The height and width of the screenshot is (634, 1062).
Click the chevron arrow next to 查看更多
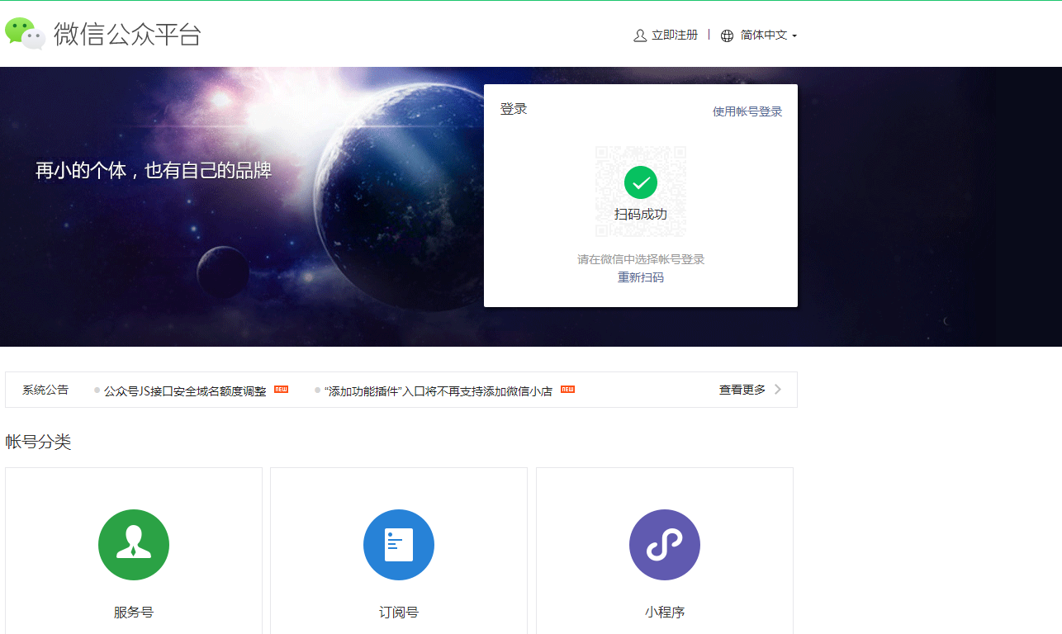(x=778, y=390)
